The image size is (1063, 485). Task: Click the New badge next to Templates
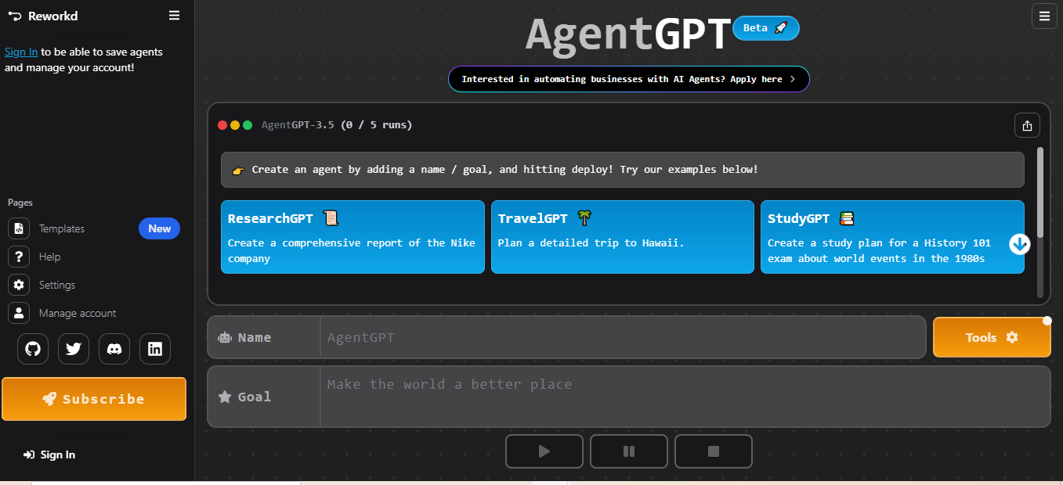(159, 228)
